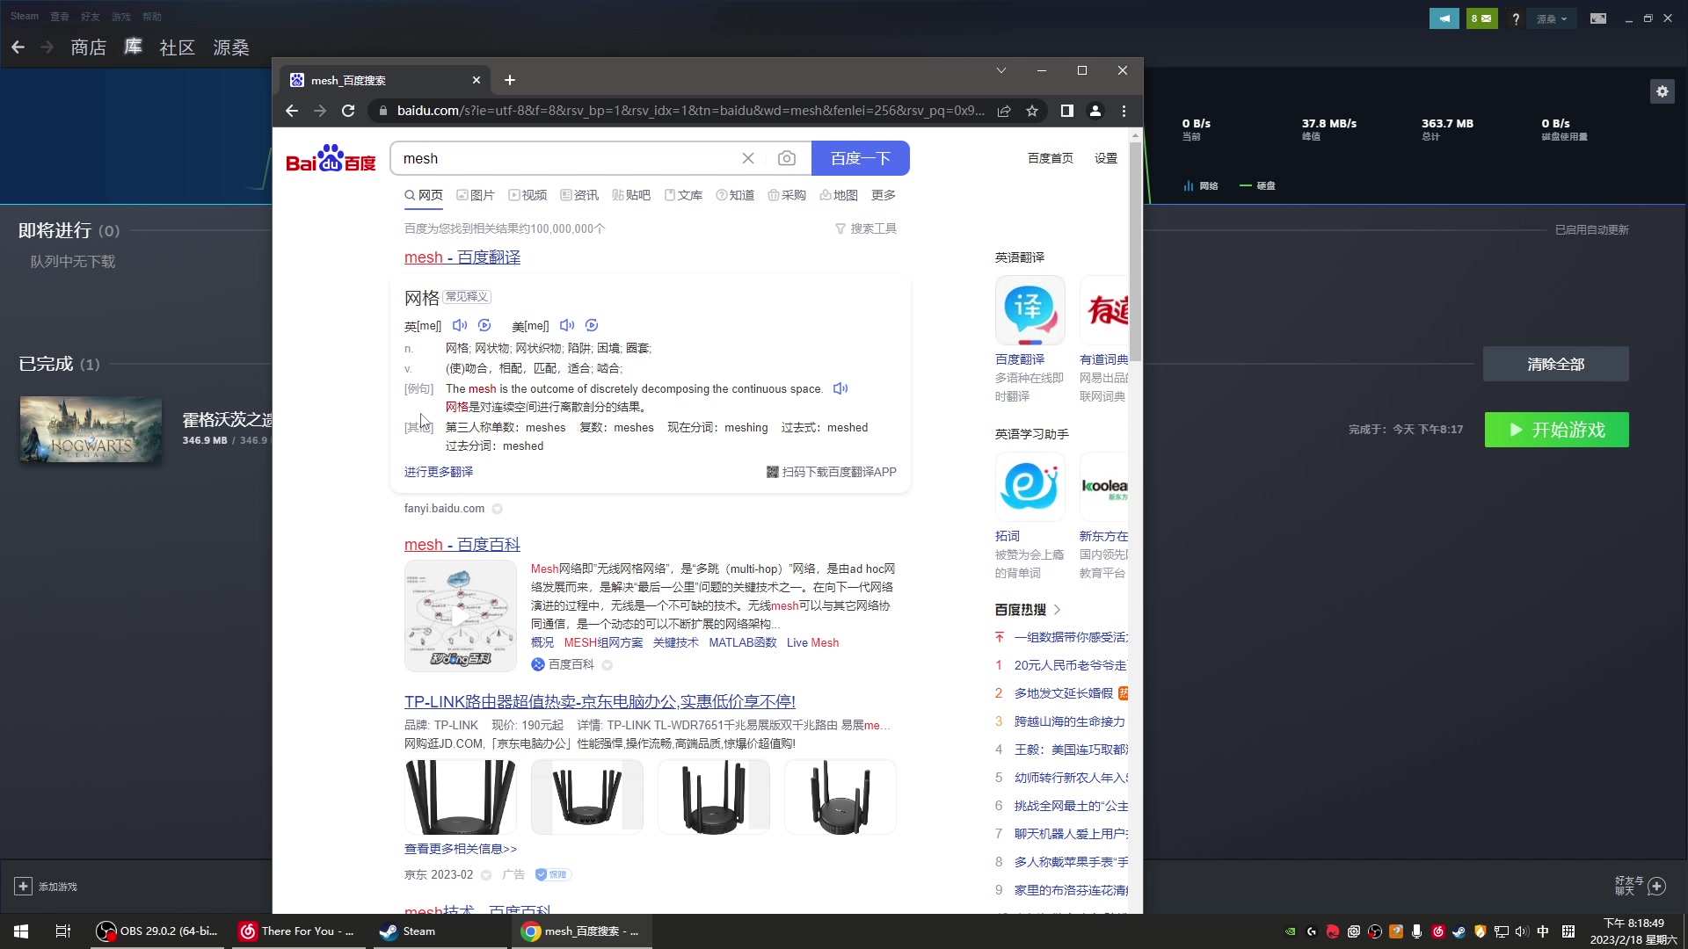1688x949 pixels.
Task: Select the 资讯 search tab
Action: [x=579, y=195]
